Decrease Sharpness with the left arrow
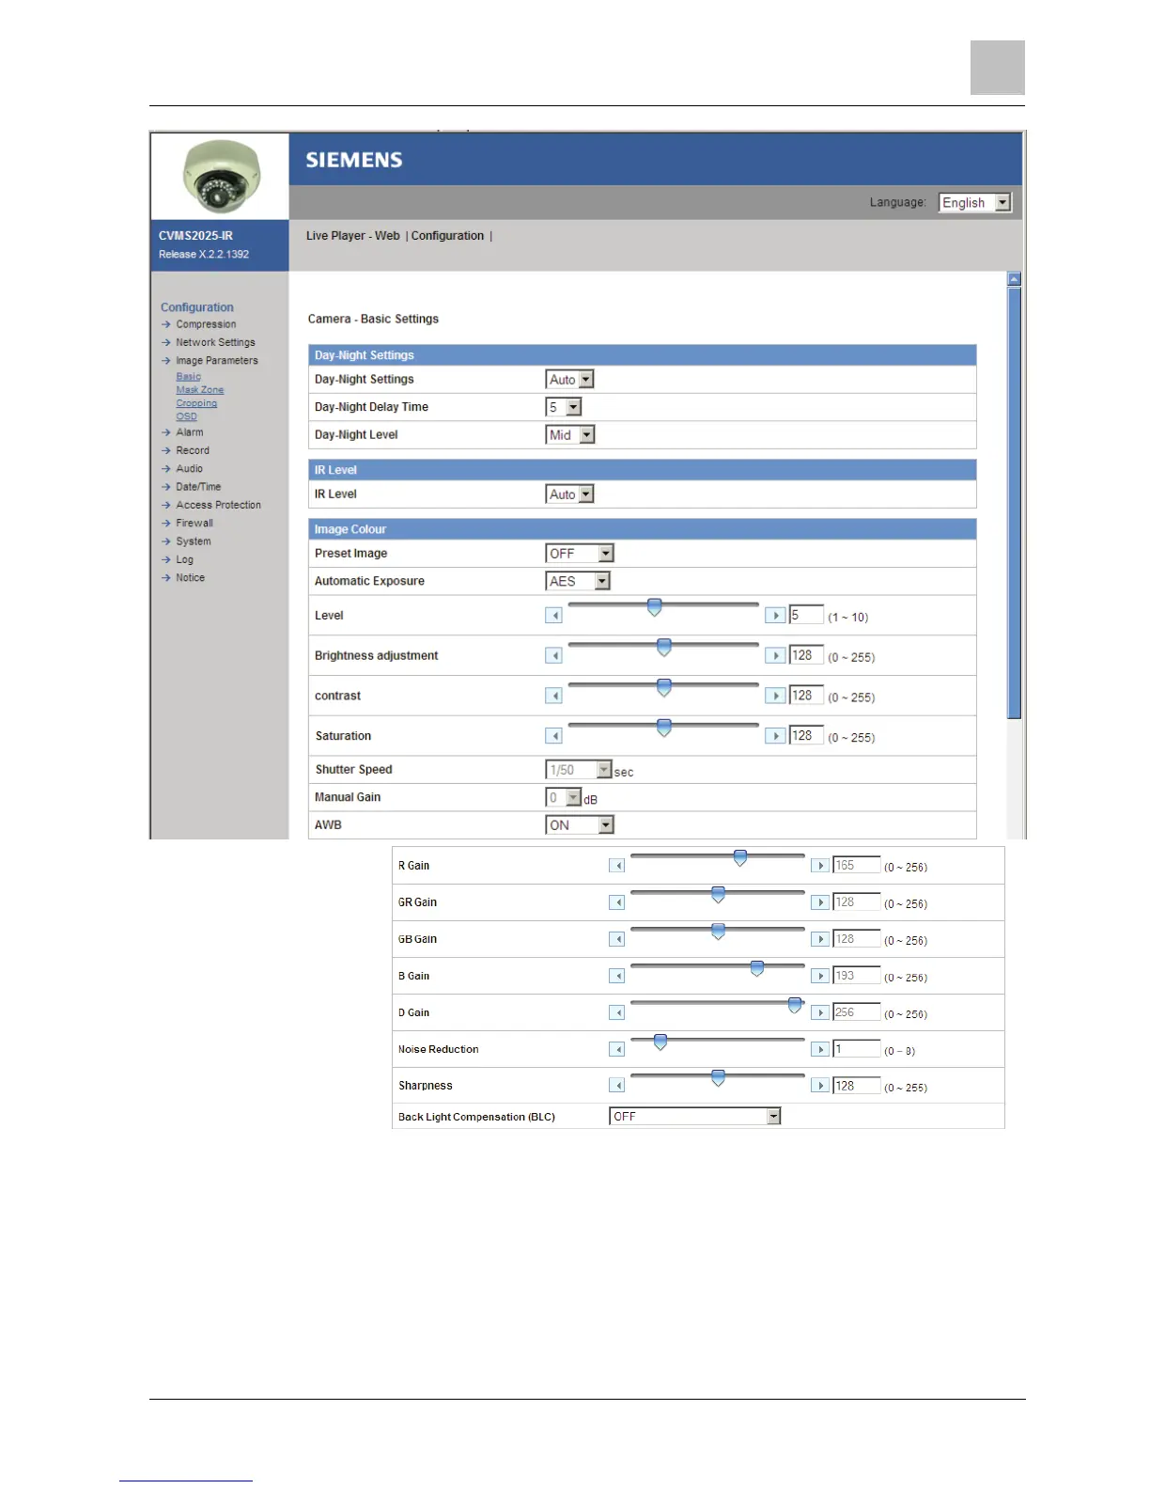The width and height of the screenshot is (1150, 1489). pos(617,1086)
